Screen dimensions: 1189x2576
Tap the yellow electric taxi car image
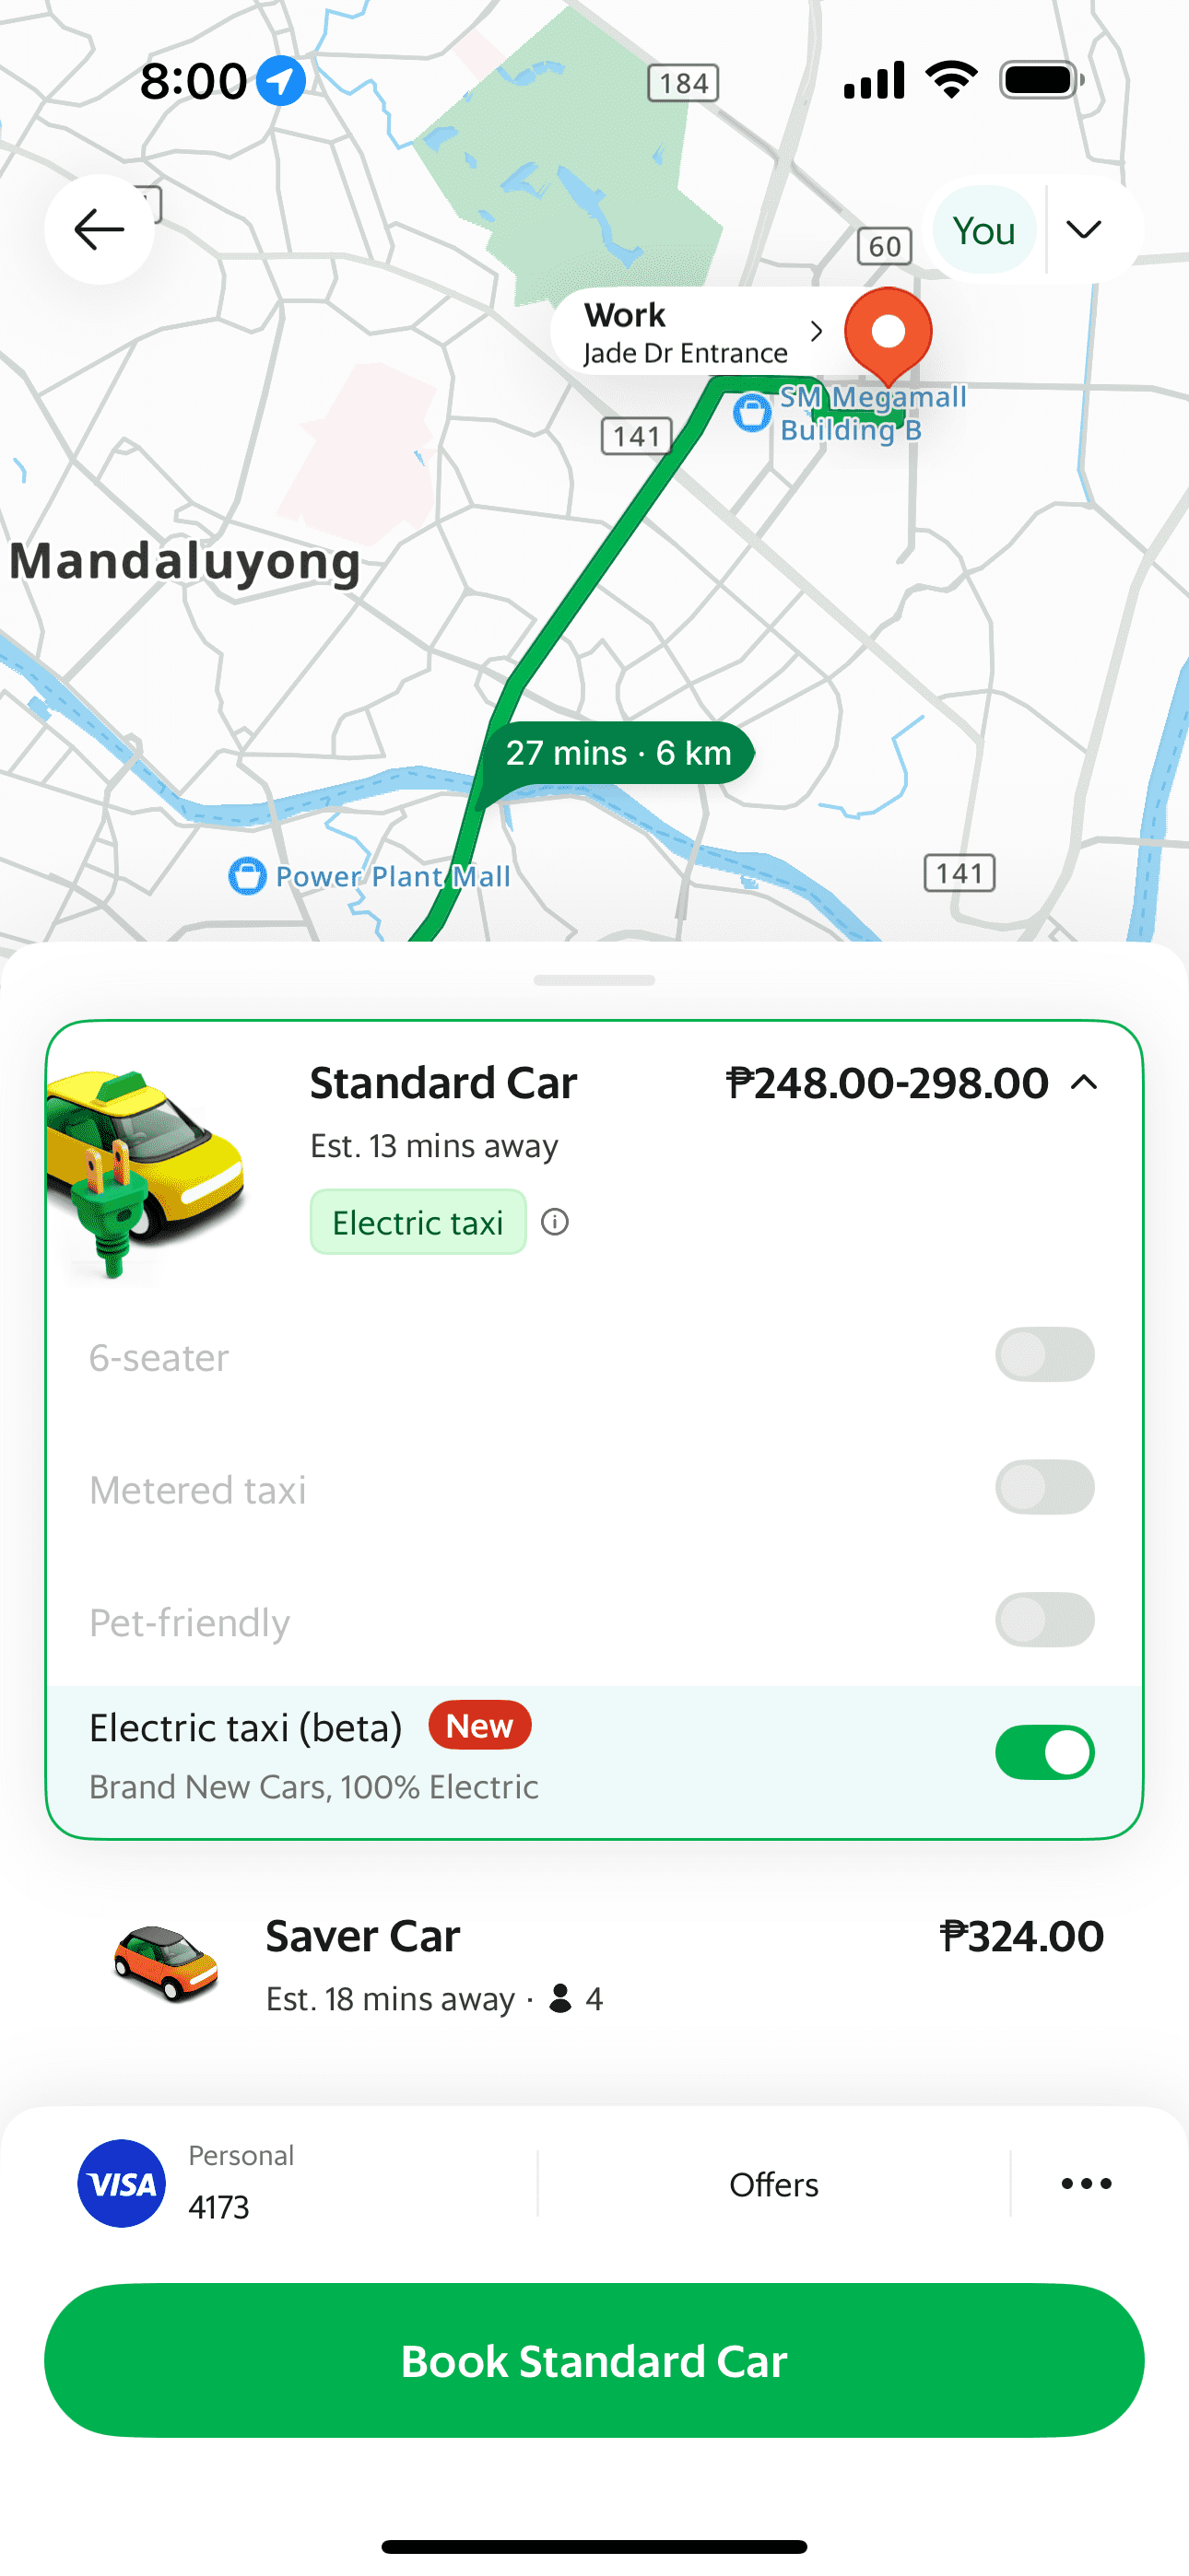[x=145, y=1170]
